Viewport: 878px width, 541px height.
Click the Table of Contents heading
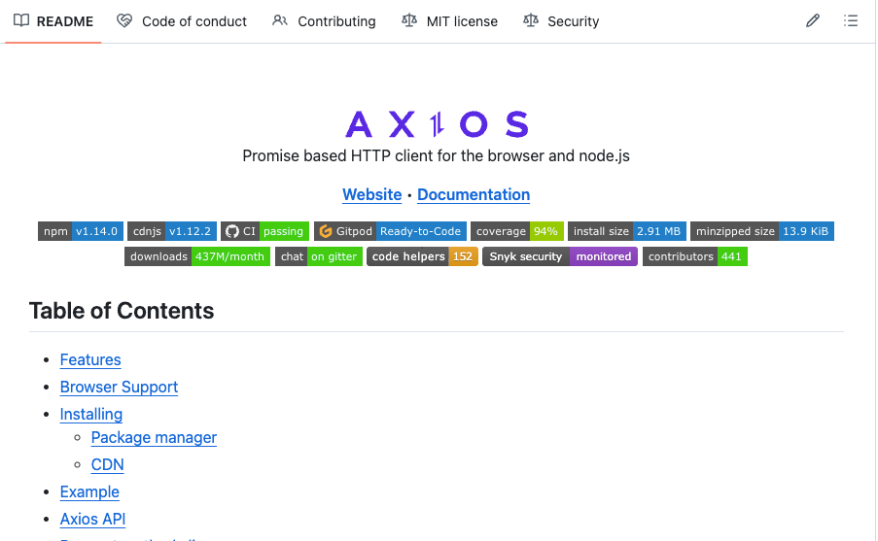click(122, 311)
